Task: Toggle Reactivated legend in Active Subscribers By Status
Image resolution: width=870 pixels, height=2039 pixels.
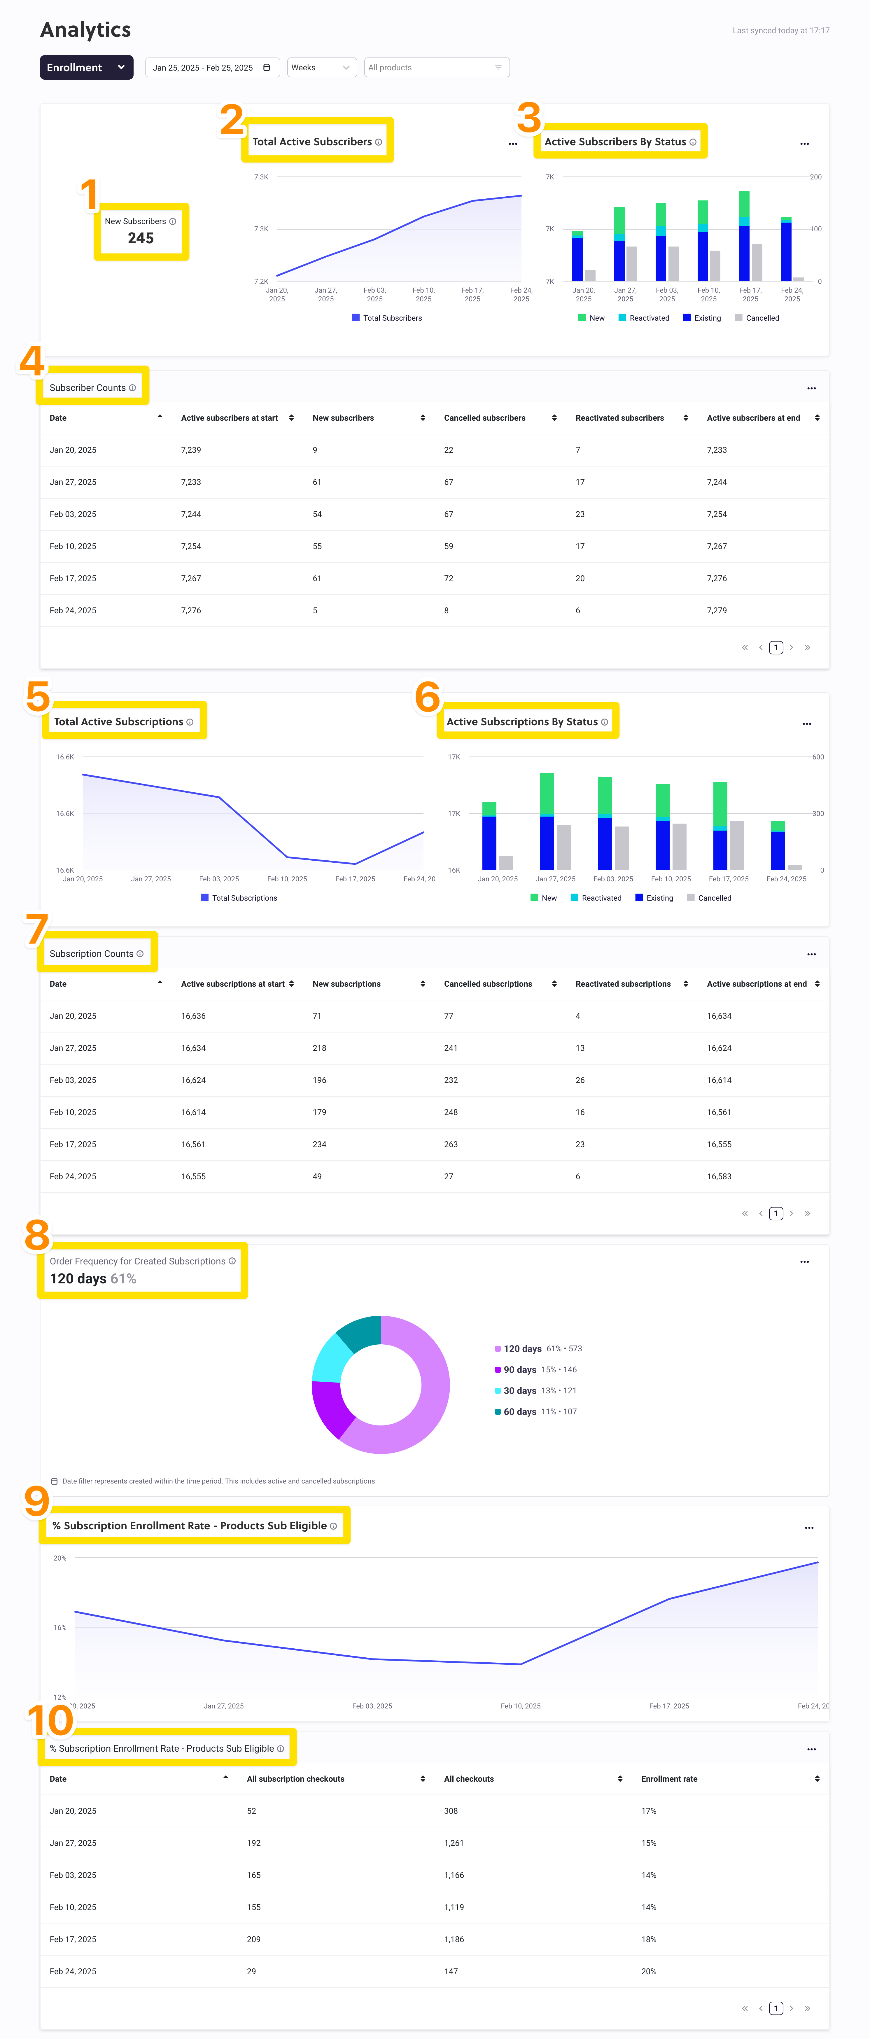Action: tap(644, 318)
